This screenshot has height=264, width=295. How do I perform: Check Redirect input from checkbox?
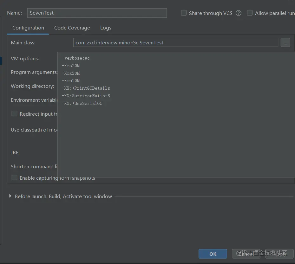[15, 113]
